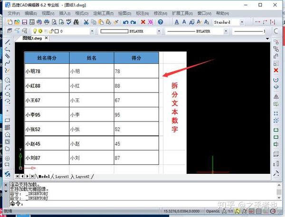
Task: Click the match properties brush icon
Action: [x=116, y=22]
